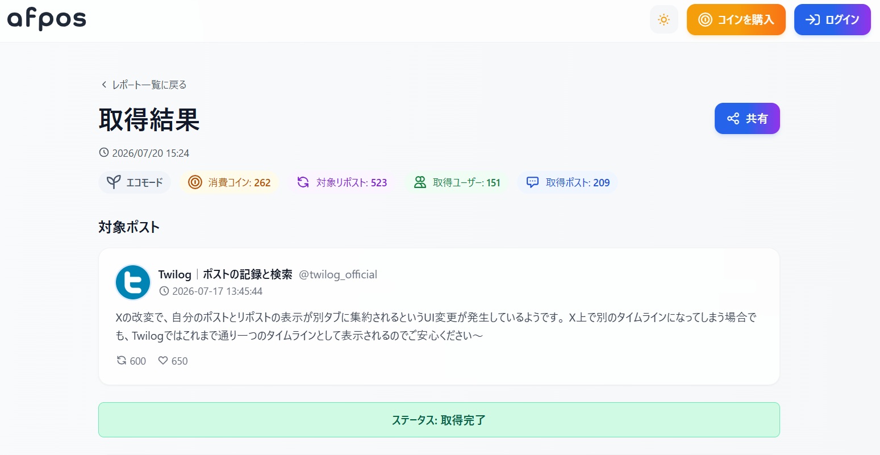Click the ログイン button
The height and width of the screenshot is (455, 880).
832,20
